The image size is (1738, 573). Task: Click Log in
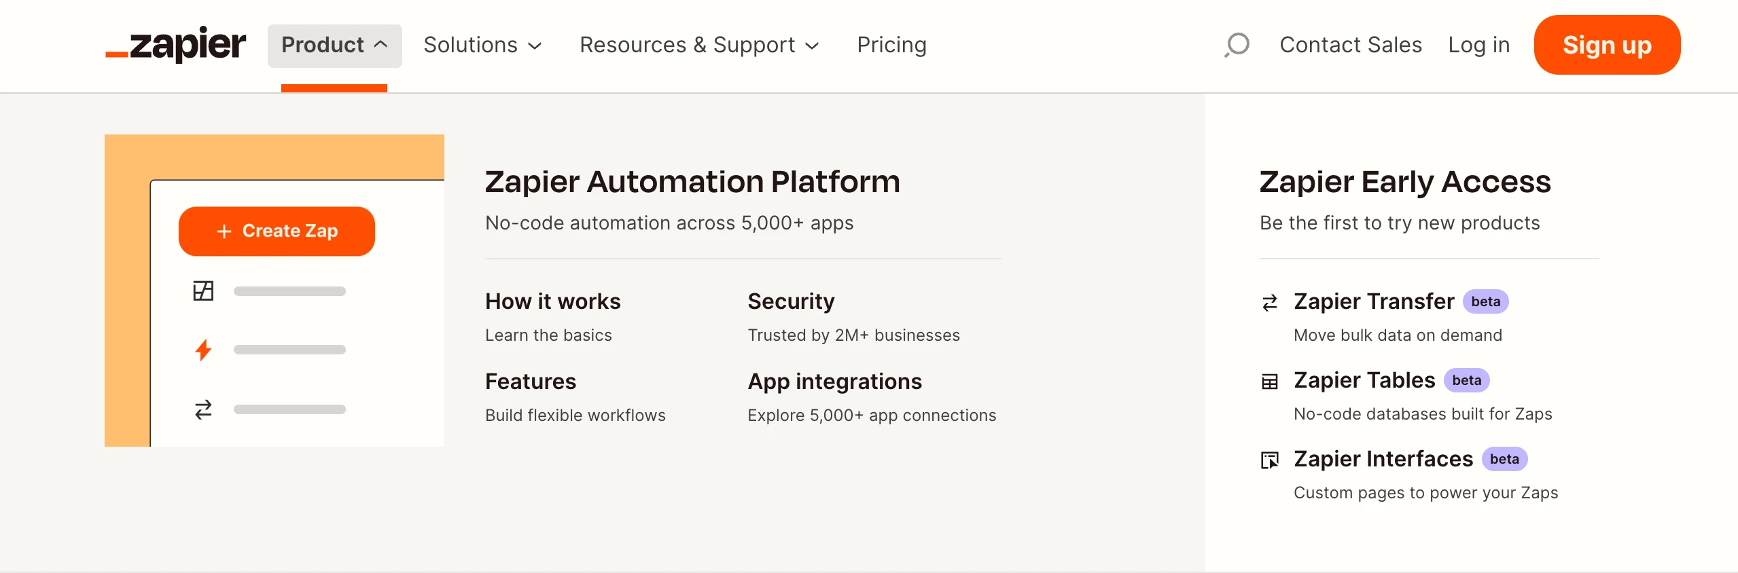[x=1478, y=45]
